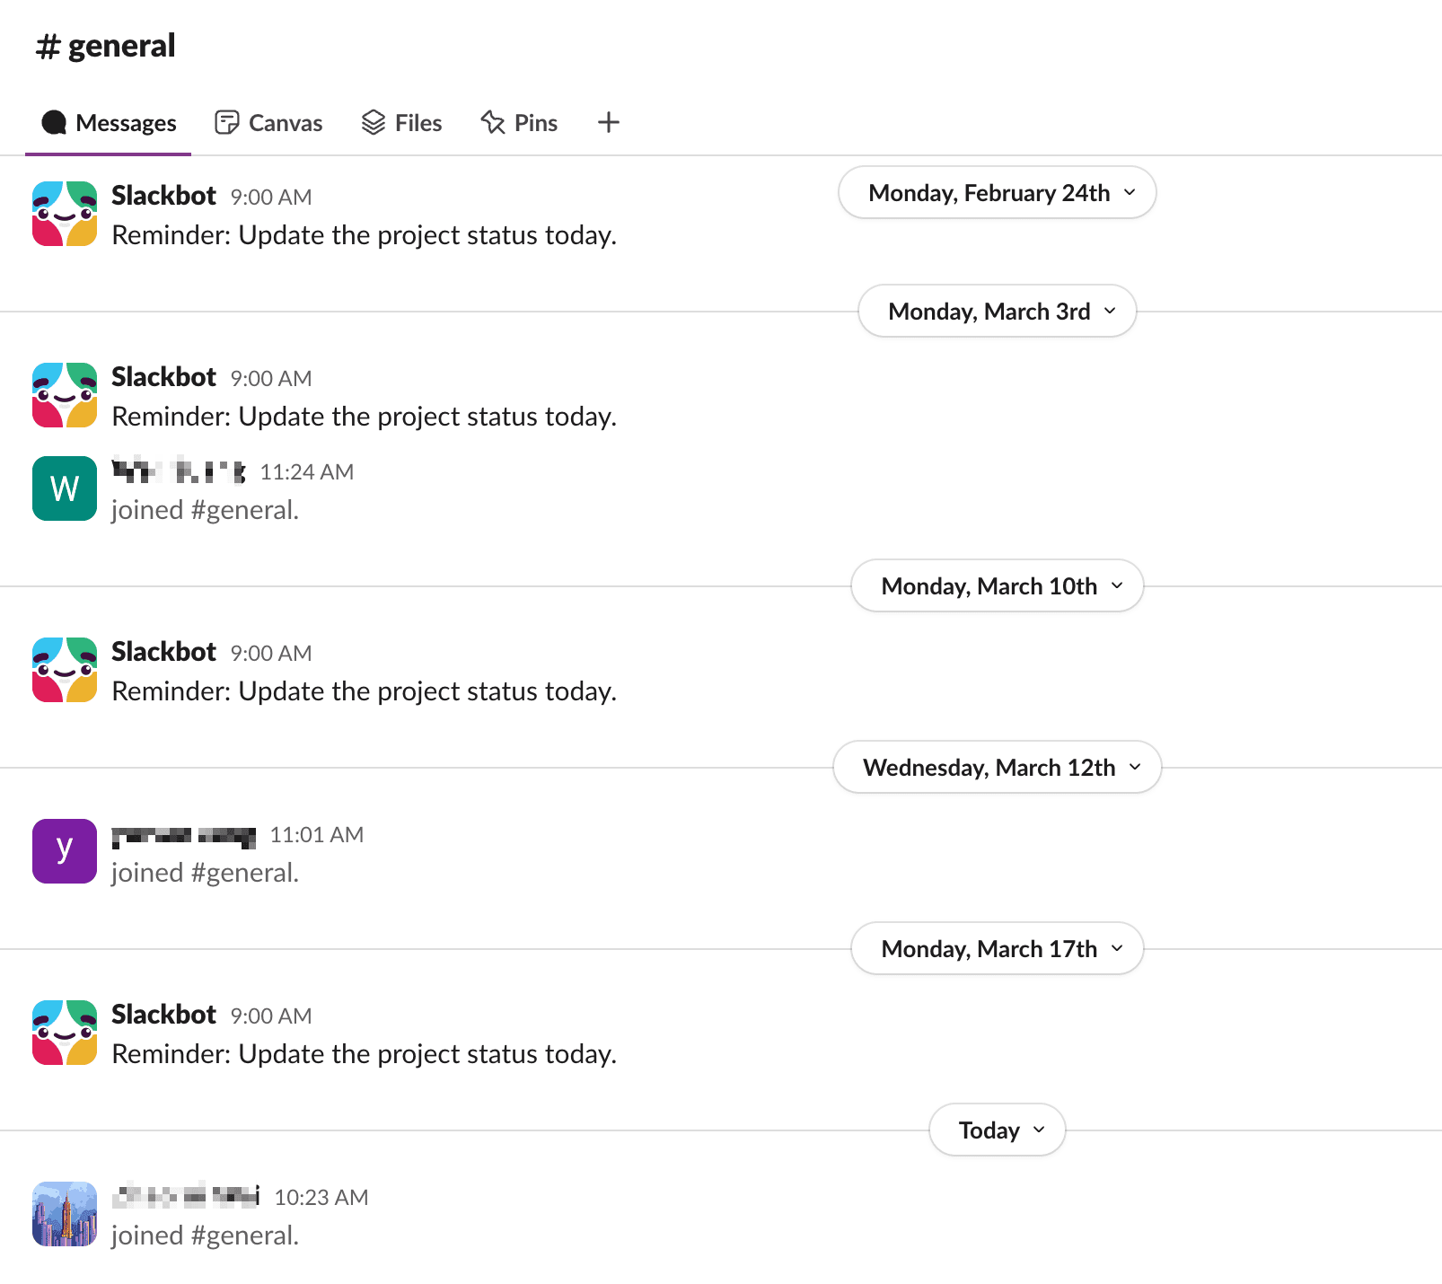The width and height of the screenshot is (1442, 1284).
Task: Select the Messages tab
Action: [109, 123]
